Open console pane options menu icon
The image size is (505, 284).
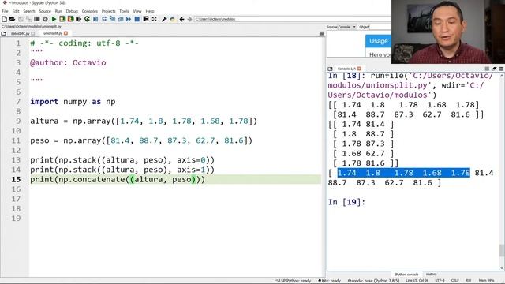[x=501, y=69]
